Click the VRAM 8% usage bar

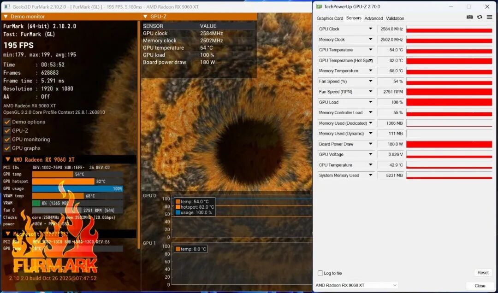pyautogui.click(x=78, y=203)
